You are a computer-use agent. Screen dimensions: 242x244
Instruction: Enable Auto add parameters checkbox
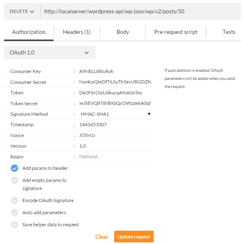[15, 213]
